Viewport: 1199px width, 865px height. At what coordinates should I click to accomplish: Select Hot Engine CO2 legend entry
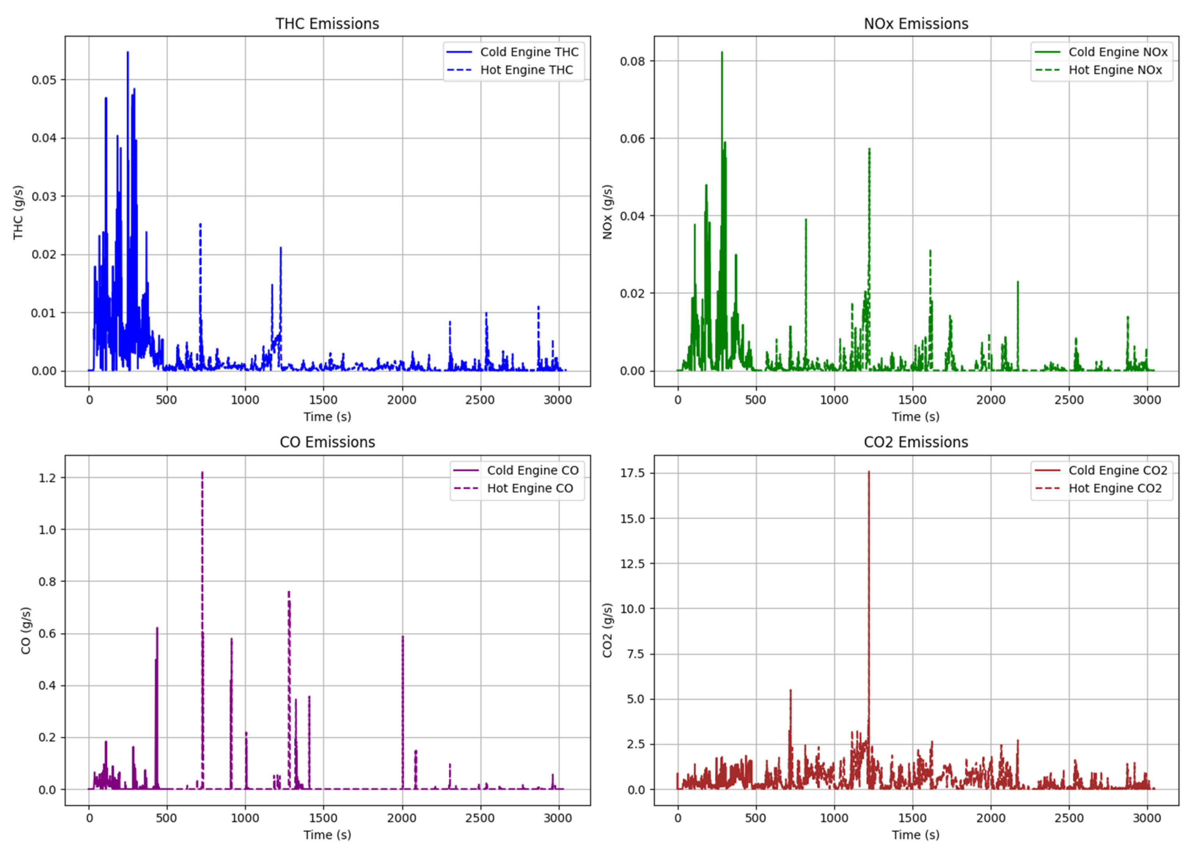[1115, 488]
